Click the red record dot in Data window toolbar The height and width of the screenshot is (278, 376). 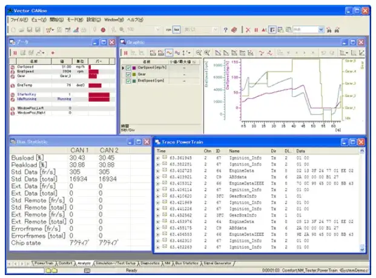(53, 53)
